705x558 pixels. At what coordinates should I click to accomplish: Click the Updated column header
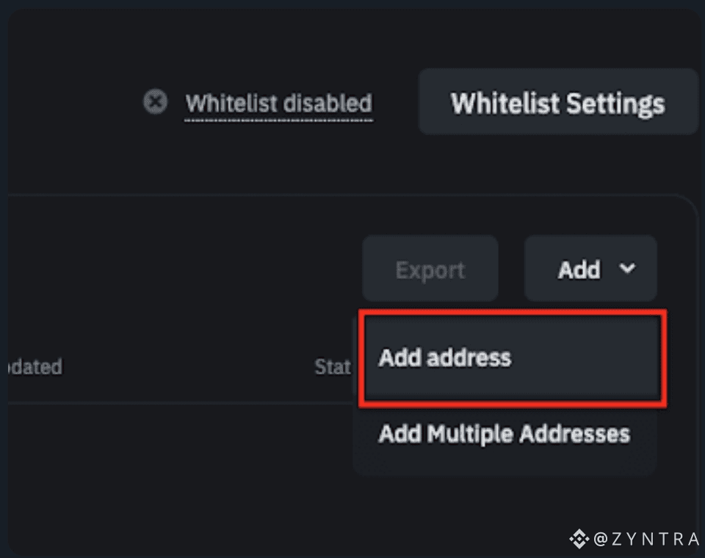coord(35,366)
